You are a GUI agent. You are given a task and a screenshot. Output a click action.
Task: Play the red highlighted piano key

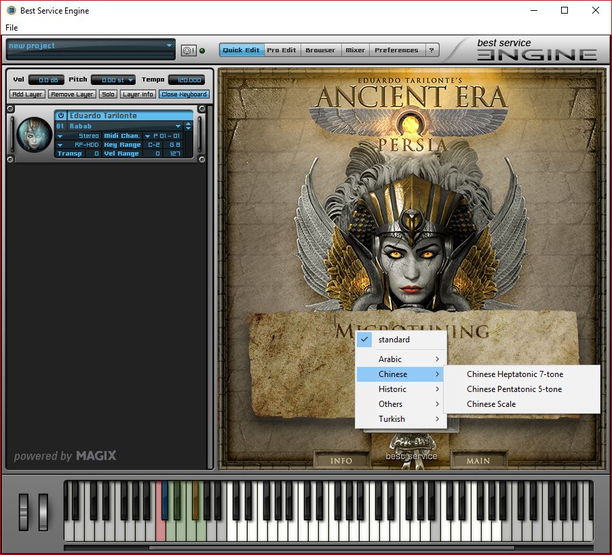160,531
